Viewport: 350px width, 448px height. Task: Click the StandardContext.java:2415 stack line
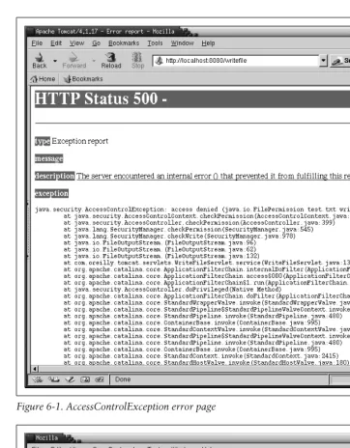(x=201, y=356)
